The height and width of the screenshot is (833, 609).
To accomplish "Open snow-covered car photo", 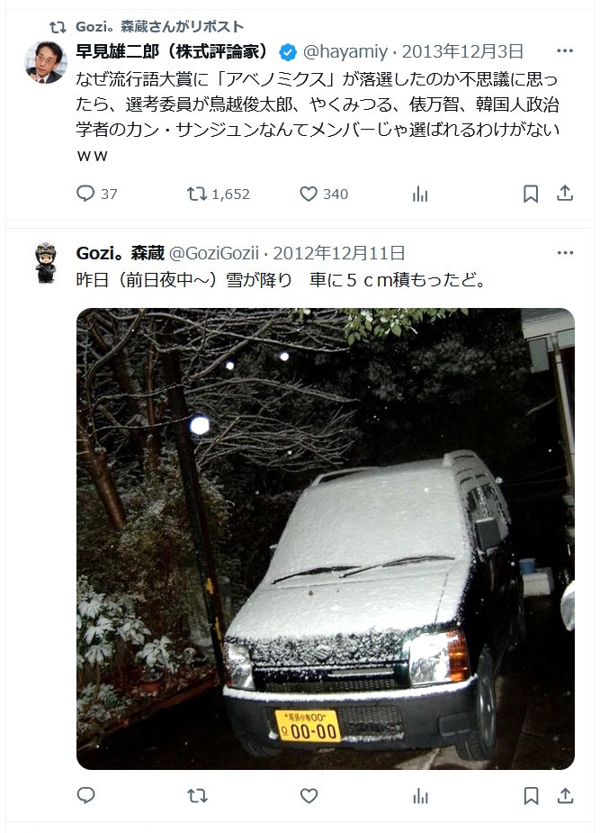I will pos(325,539).
